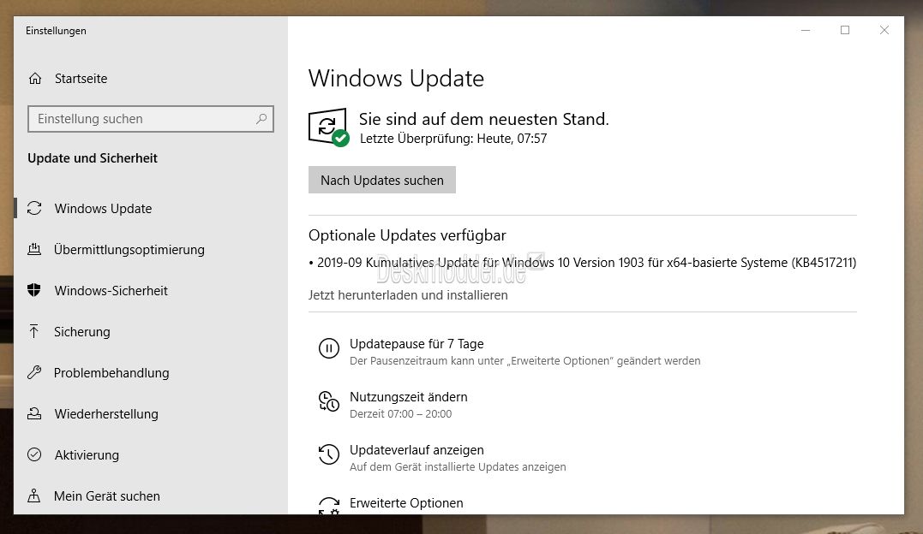Click the Optionale Updates verfügbar heading
This screenshot has width=923, height=534.
coord(407,235)
